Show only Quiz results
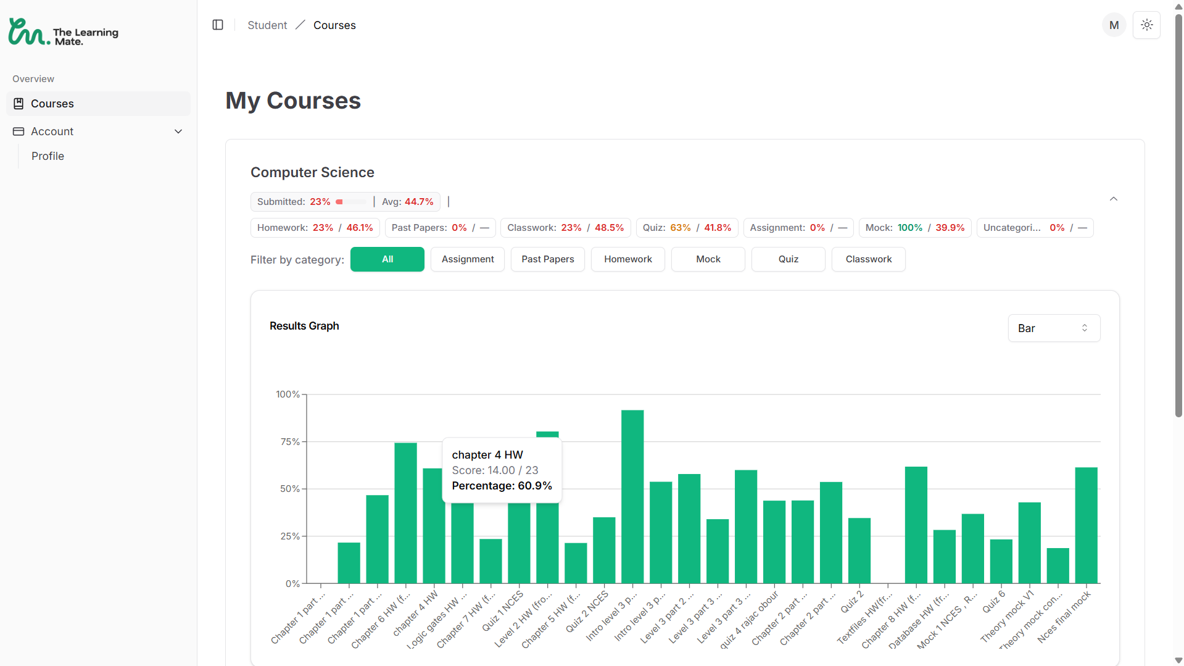Screen dimensions: 1184x666 (789, 259)
